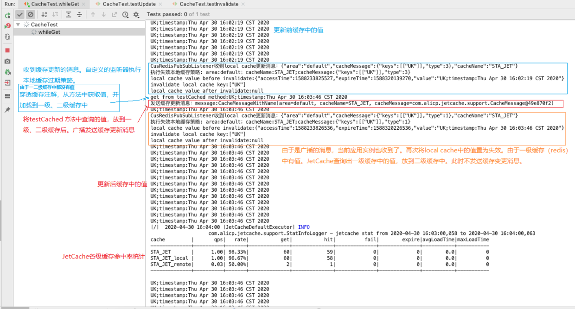The image size is (575, 309).
Task: Toggle Show Passed tests checkmark
Action: (x=20, y=15)
